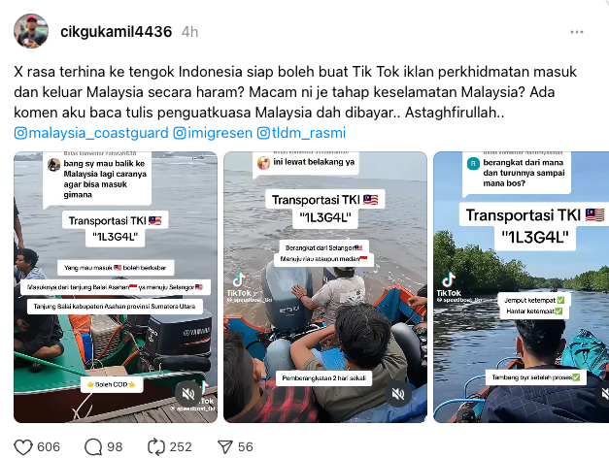The height and width of the screenshot is (458, 609).
Task: View the 606 likes count
Action: 49,447
